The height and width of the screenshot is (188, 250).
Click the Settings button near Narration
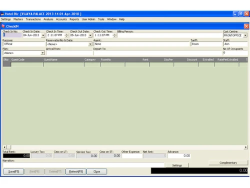click(177, 165)
